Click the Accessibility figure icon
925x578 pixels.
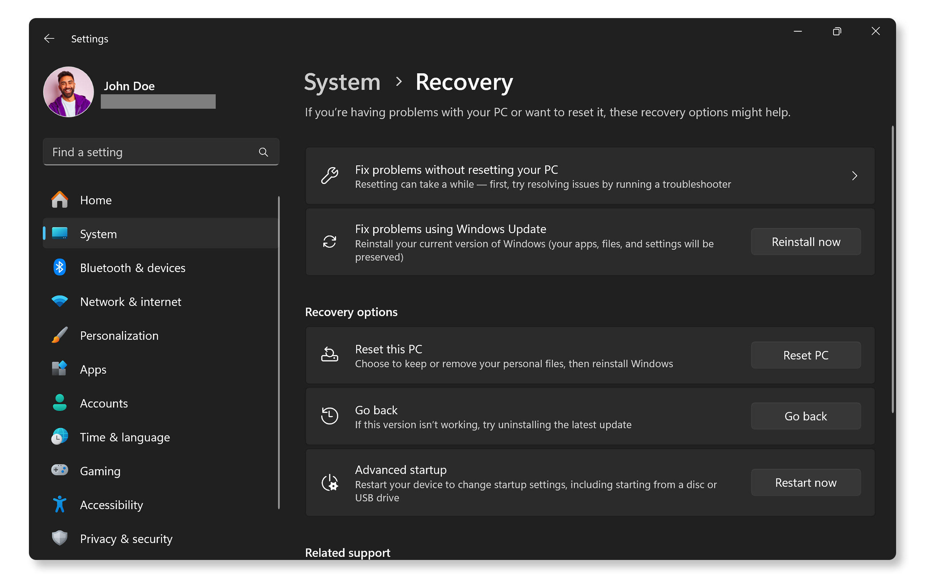click(x=60, y=504)
